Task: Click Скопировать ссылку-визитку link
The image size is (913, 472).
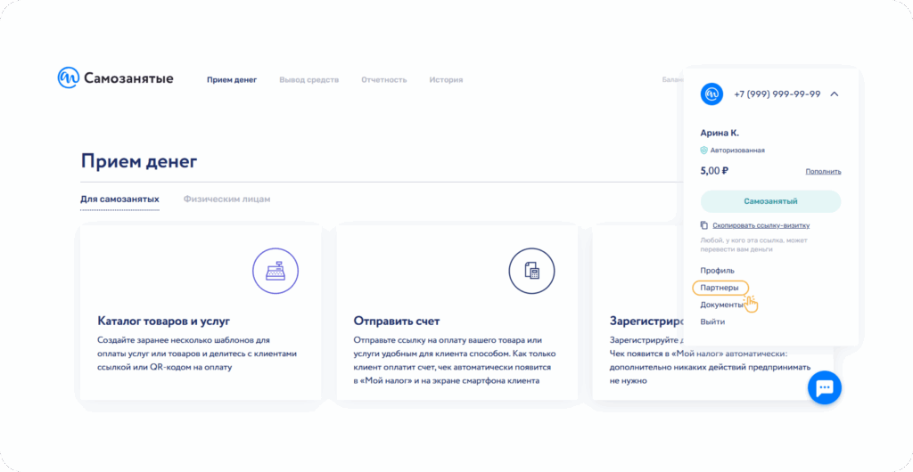Action: [x=761, y=225]
